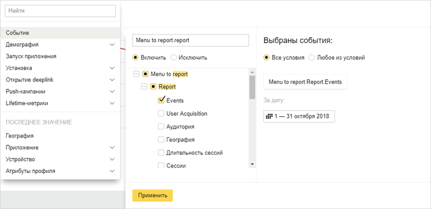Image resolution: width=431 pixels, height=209 pixels.
Task: Open the calendar icon date range picker
Action: pos(299,116)
